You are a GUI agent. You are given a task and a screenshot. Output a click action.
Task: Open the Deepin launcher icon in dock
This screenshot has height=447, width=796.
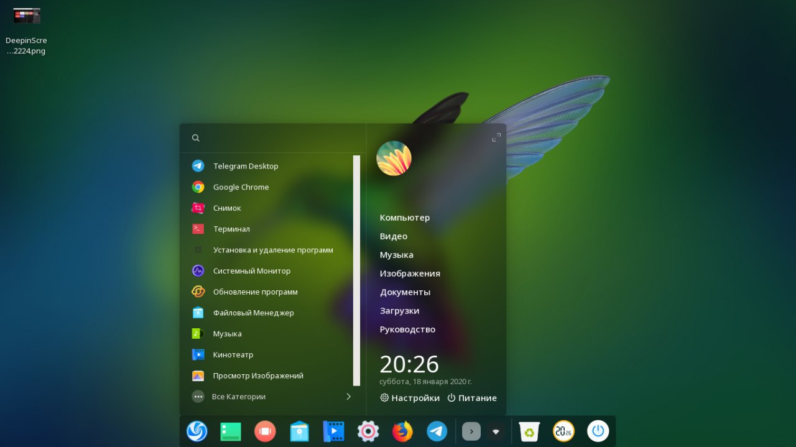tap(197, 431)
